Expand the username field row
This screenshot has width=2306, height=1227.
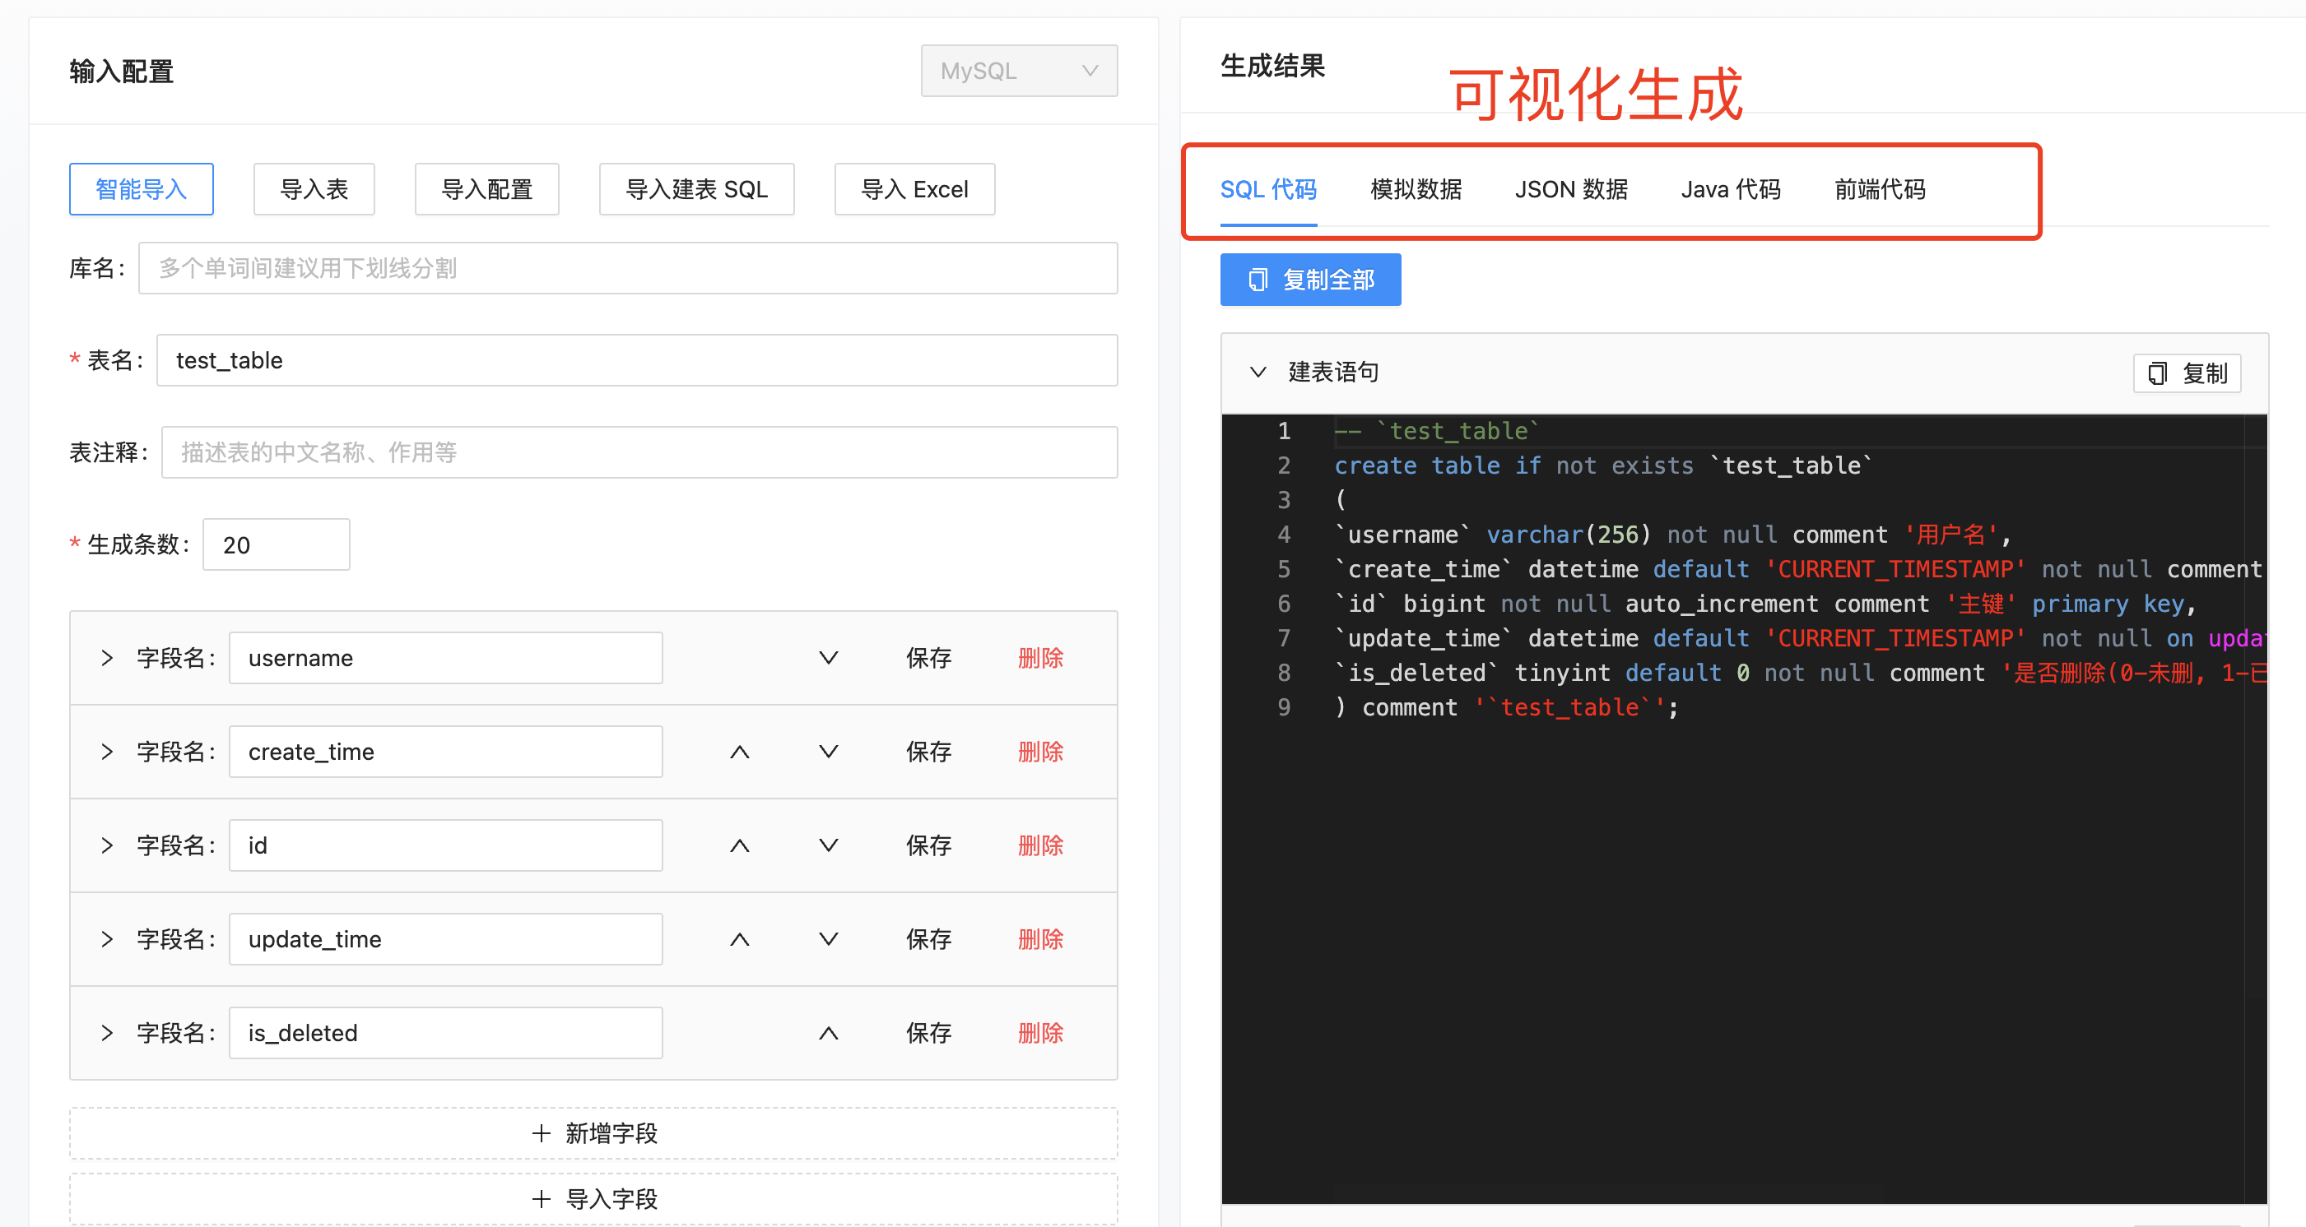click(x=108, y=658)
